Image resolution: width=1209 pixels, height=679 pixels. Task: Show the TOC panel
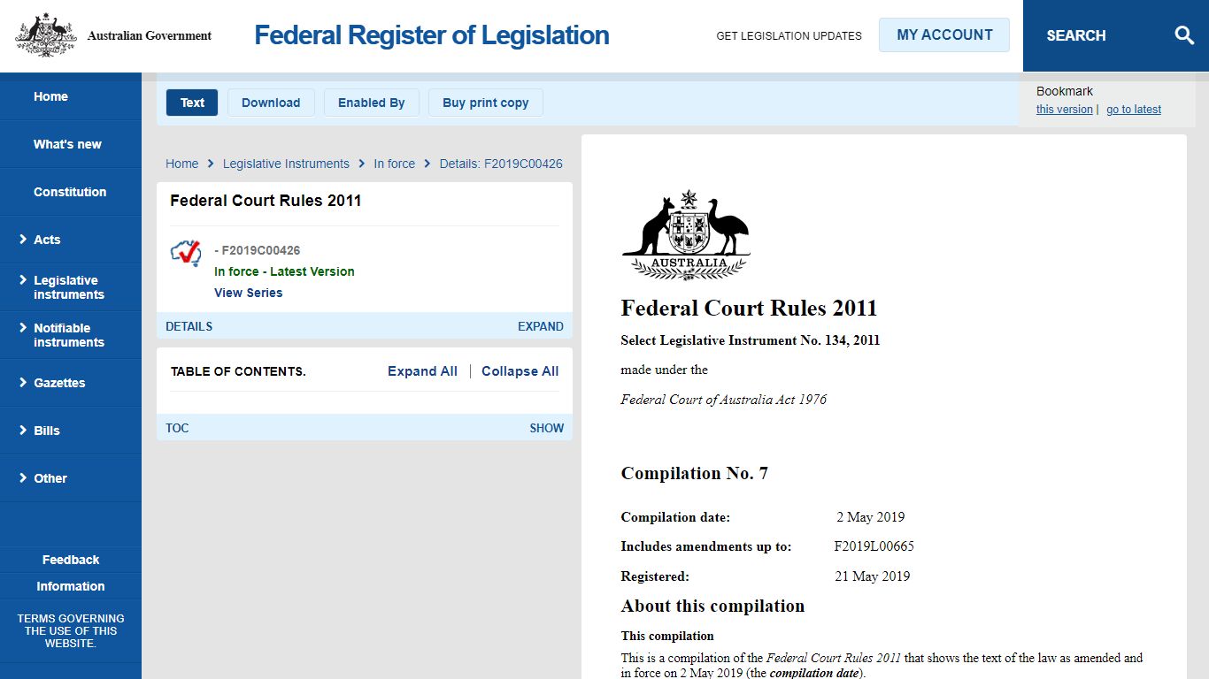pyautogui.click(x=546, y=428)
